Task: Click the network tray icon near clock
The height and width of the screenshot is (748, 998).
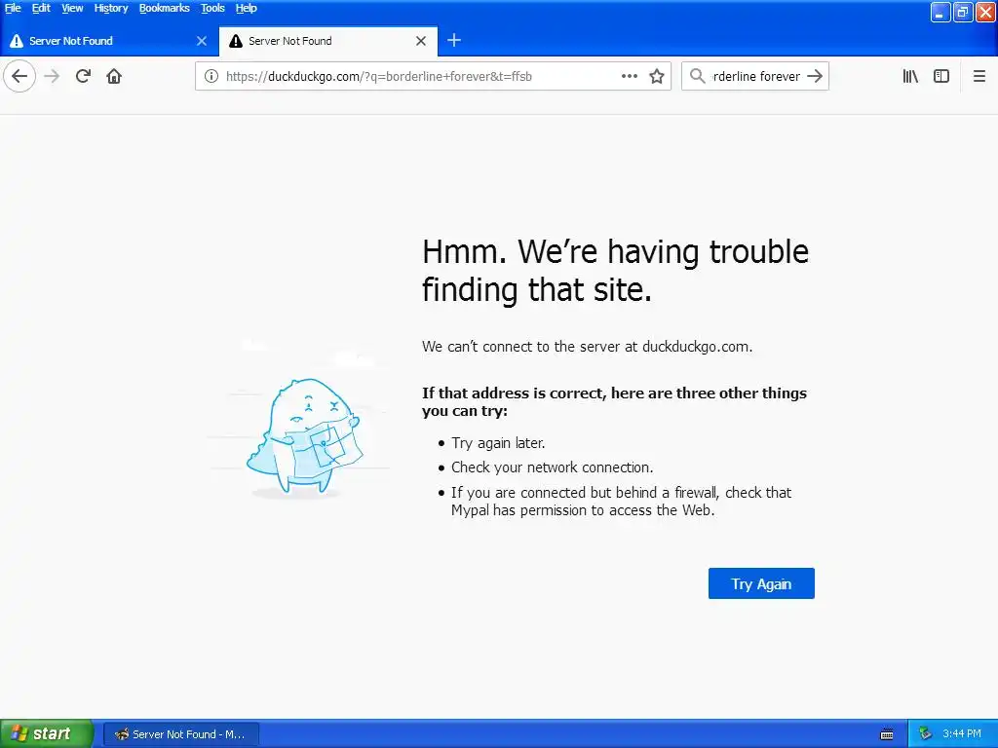Action: point(925,734)
